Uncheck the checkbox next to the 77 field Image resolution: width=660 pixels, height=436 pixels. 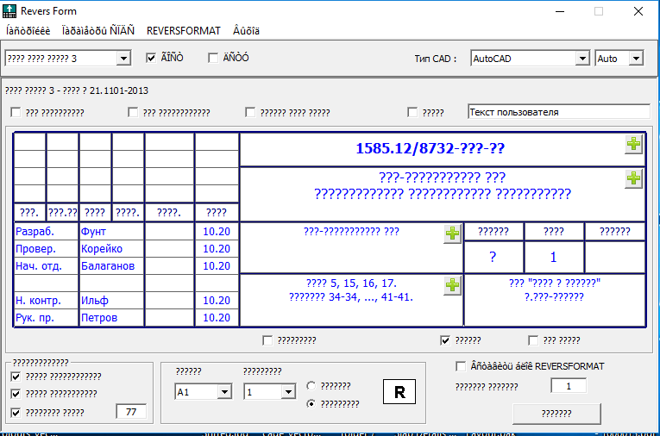point(16,412)
